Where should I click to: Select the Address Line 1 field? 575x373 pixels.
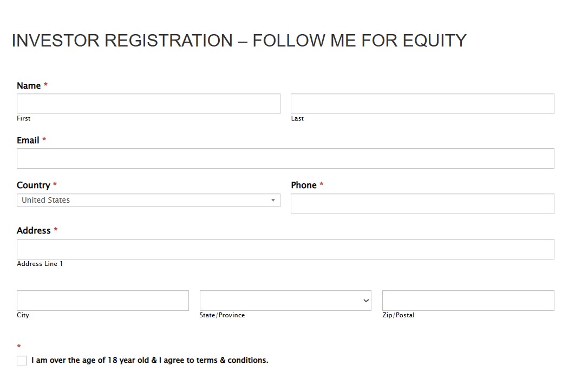(285, 249)
